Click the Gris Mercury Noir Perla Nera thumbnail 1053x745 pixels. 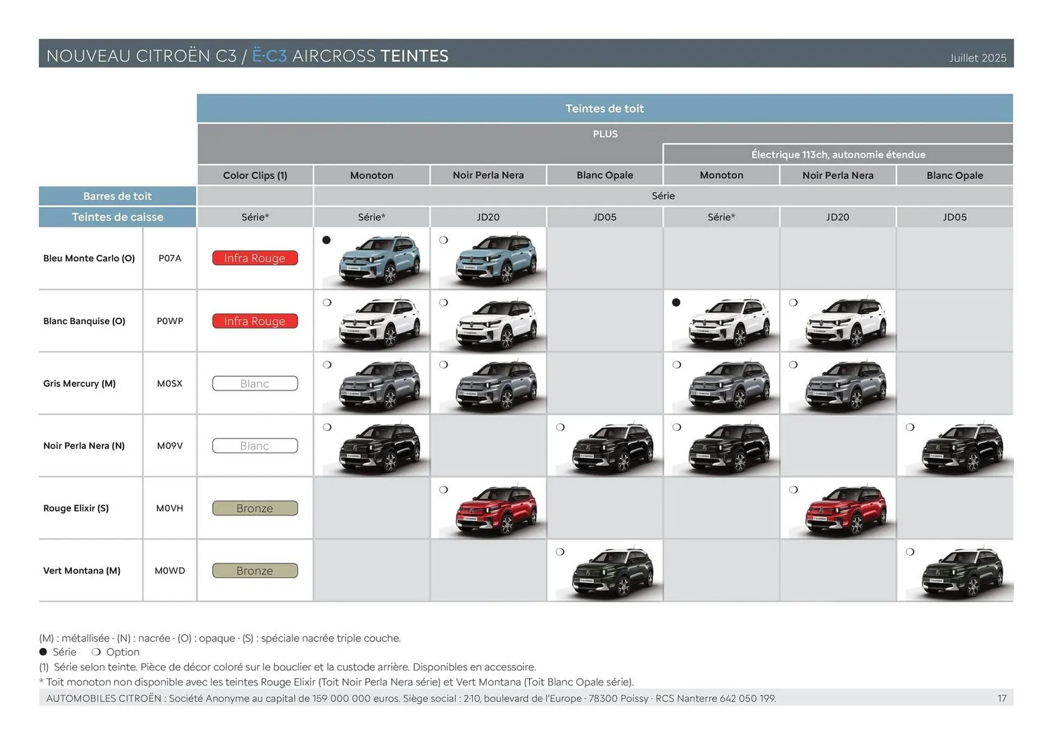click(490, 383)
